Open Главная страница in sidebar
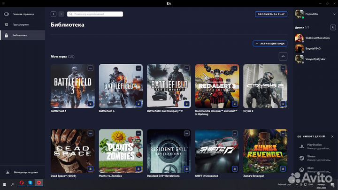This screenshot has height=190, width=338. point(23,14)
